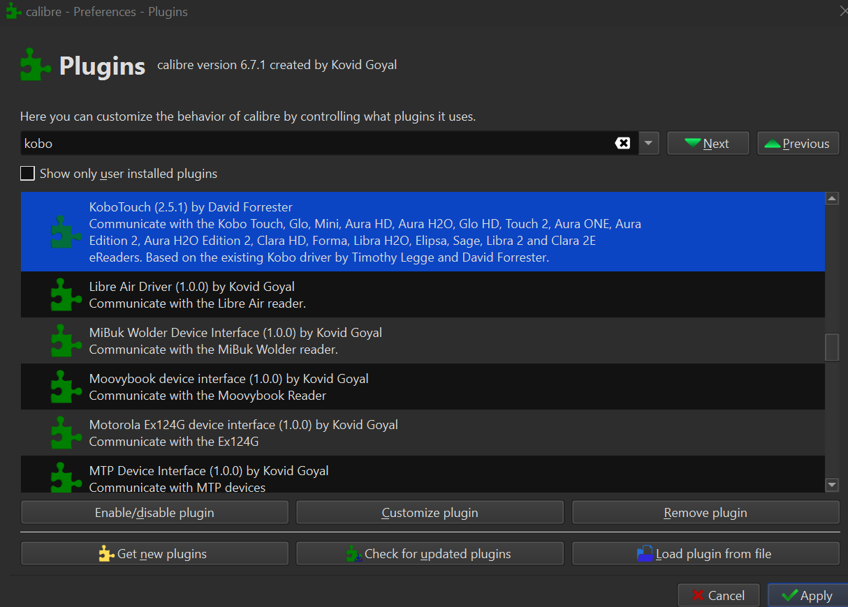Click the Libre Air Driver puzzle icon

66,294
